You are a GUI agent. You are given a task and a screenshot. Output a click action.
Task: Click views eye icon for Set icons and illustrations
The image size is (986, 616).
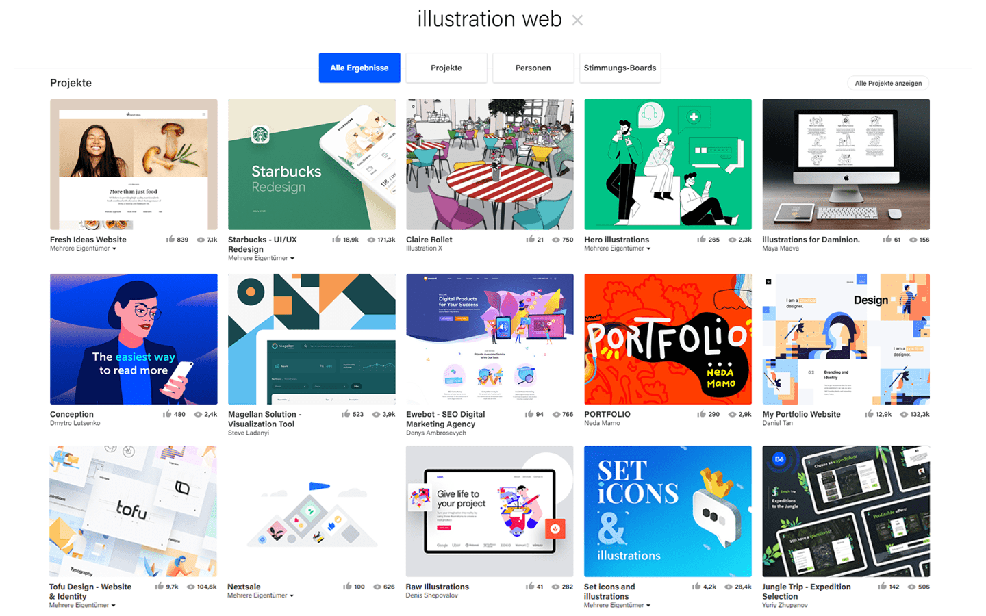click(729, 587)
